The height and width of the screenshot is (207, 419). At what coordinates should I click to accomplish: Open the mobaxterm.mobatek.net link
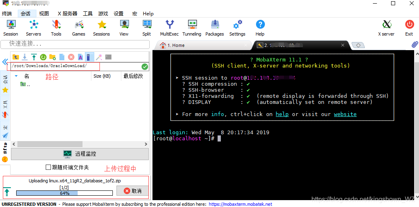[x=241, y=204]
